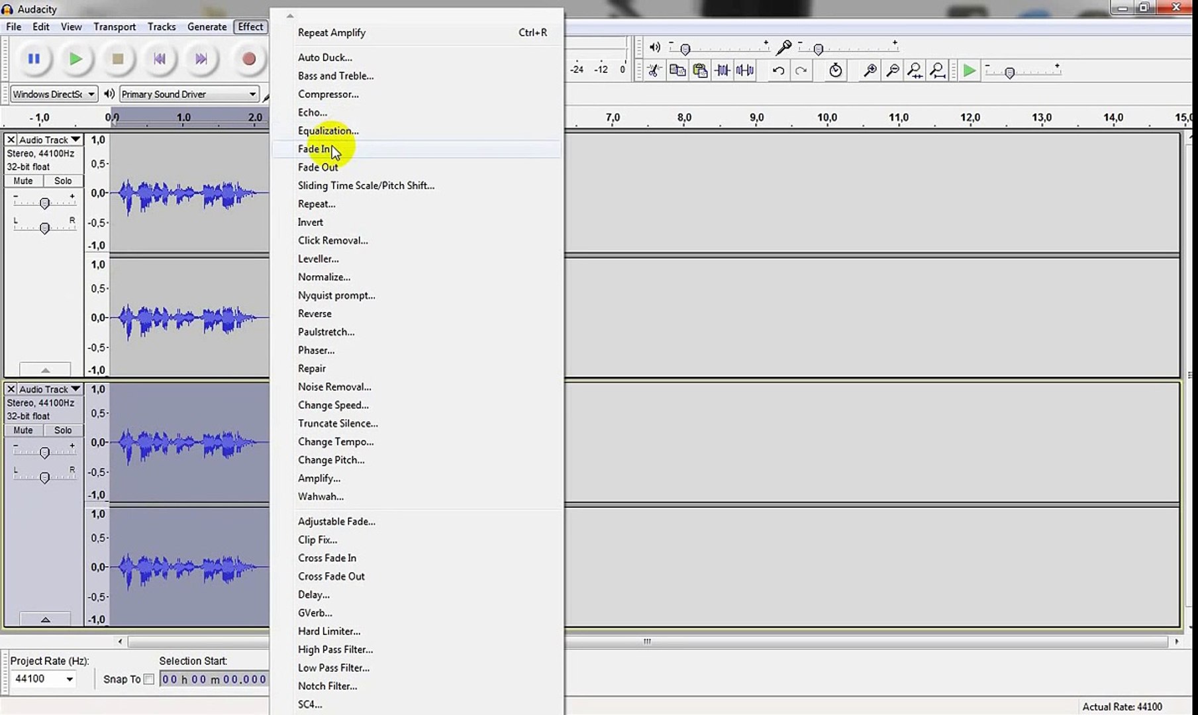
Task: Enable the Snap To checkbox
Action: [149, 679]
